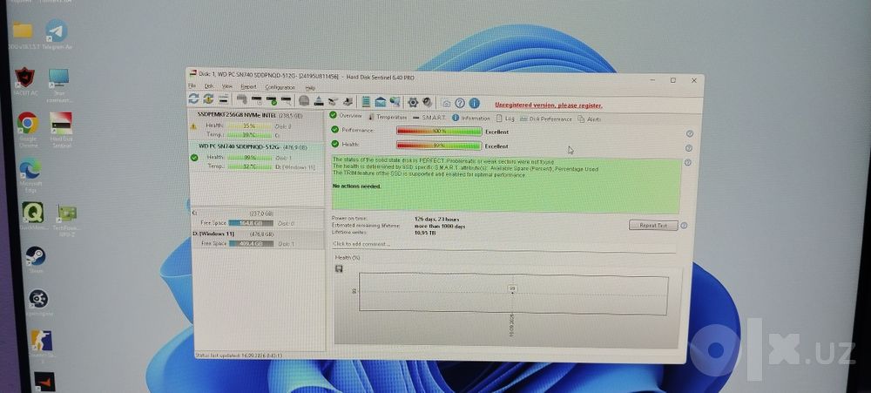Viewport: 871px width, 393px height.
Task: Click the 'more than 1000 days' lifetime value
Action: tap(440, 227)
